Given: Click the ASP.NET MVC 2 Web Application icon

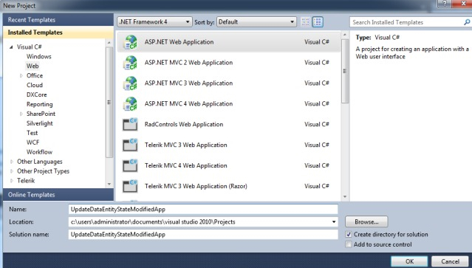Looking at the screenshot, I should pyautogui.click(x=130, y=63).
